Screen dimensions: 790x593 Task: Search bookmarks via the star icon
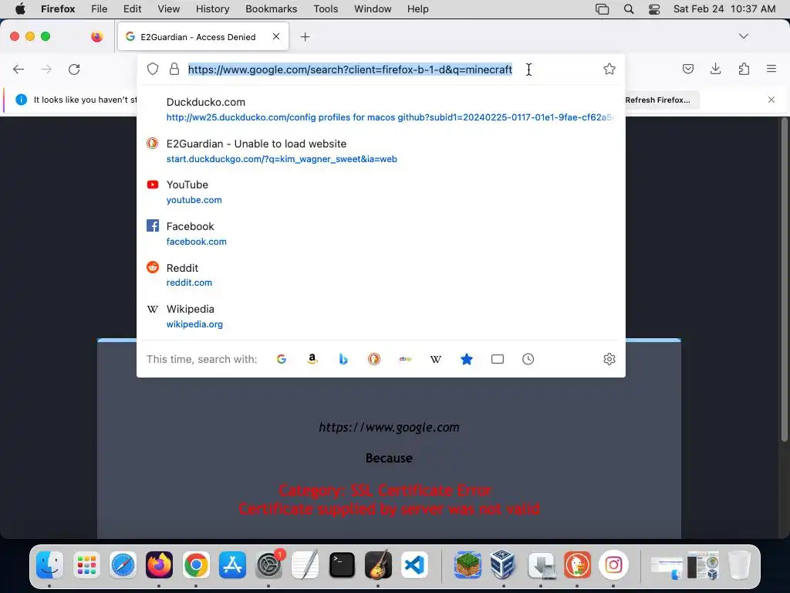[x=467, y=359]
